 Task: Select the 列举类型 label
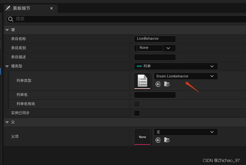24,80
